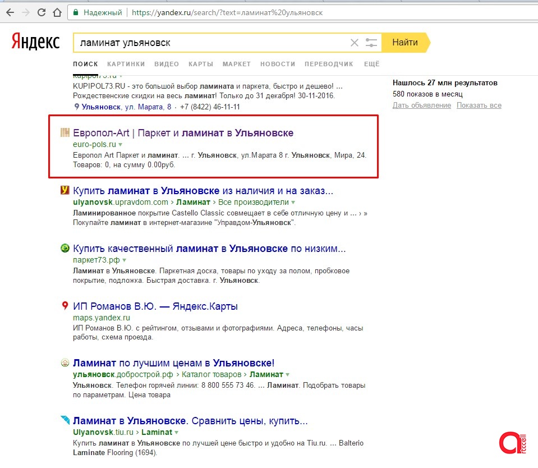Open the ульяновск.добрострой.рф URL
The width and height of the screenshot is (538, 468).
tap(123, 374)
